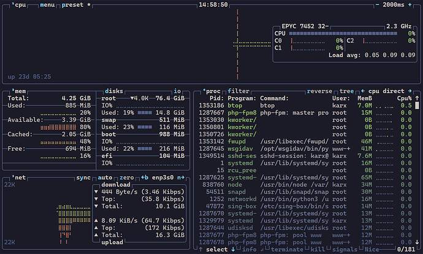Toggle sync option in net box

pos(83,177)
